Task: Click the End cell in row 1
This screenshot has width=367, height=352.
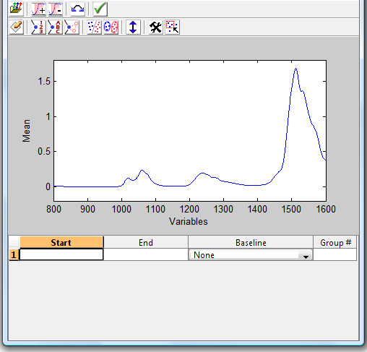Action: click(x=146, y=254)
